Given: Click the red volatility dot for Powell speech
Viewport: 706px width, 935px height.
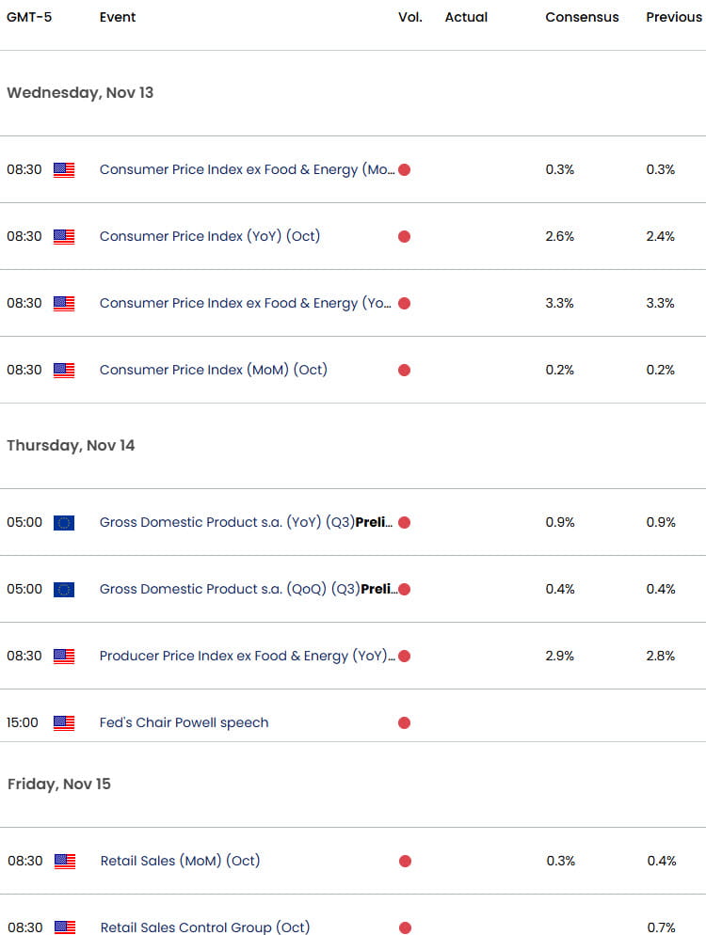Looking at the screenshot, I should coord(404,722).
